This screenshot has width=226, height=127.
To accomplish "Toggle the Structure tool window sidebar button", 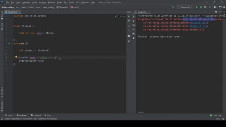I will (x=2, y=92).
